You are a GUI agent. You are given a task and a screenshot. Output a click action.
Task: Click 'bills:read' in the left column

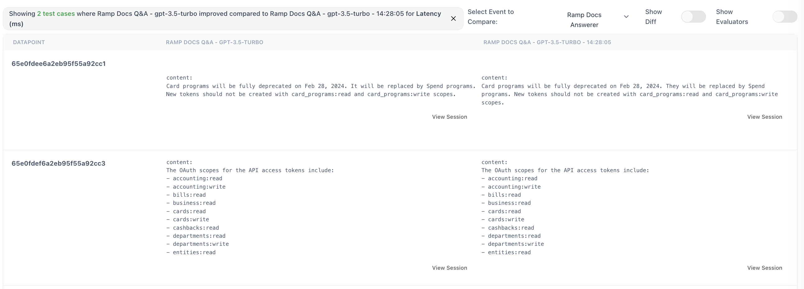point(189,195)
